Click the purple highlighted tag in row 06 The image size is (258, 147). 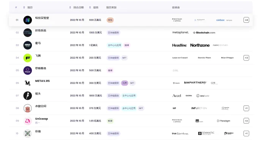124,83
